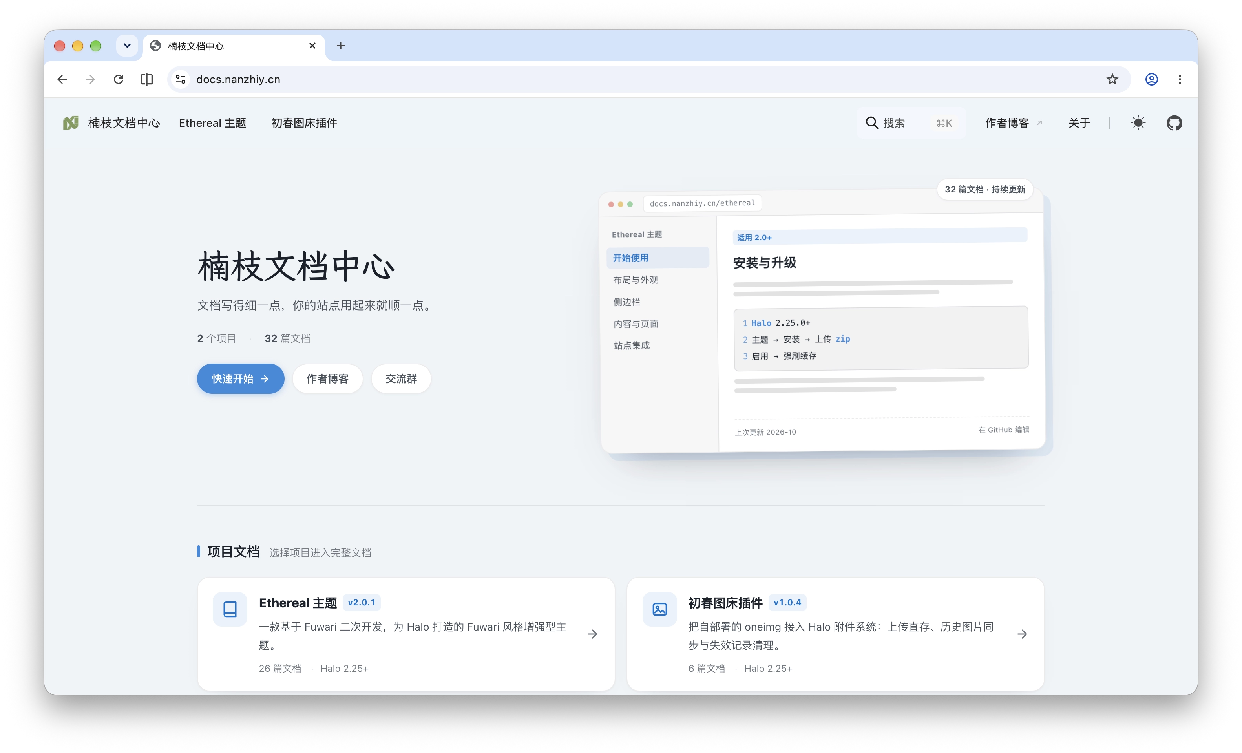
Task: Open the 初春图床插件 nav menu item
Action: click(304, 122)
